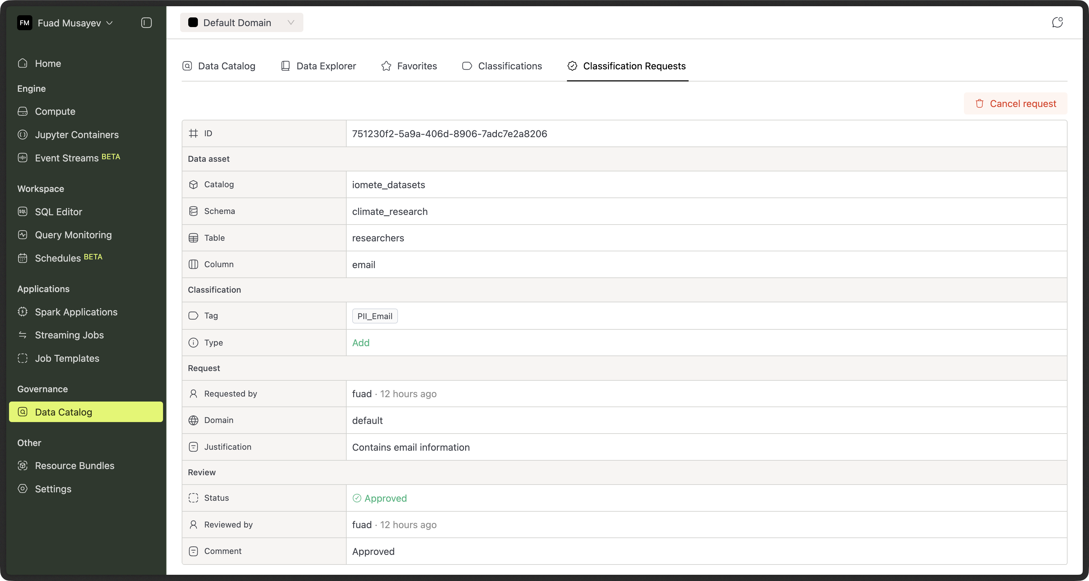Click the chevron beside Default Domain
This screenshot has width=1089, height=581.
pyautogui.click(x=291, y=23)
